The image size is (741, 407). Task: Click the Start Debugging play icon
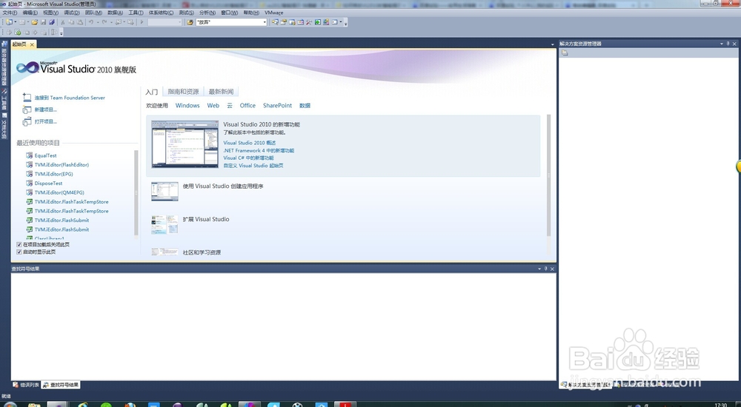142,22
